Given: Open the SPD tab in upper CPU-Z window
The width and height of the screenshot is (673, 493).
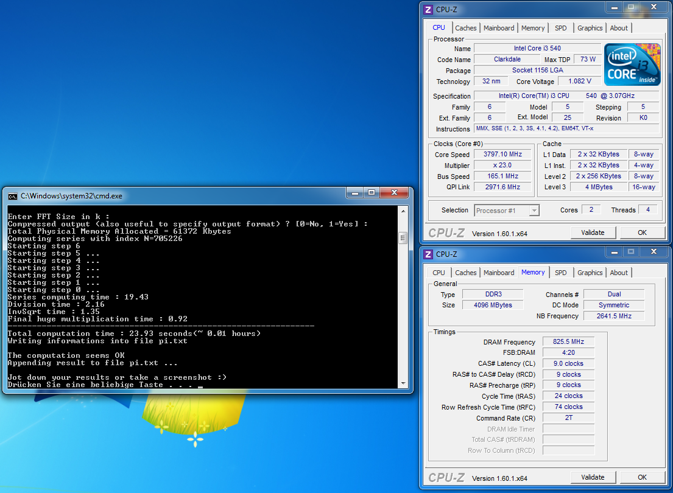Looking at the screenshot, I should point(560,28).
